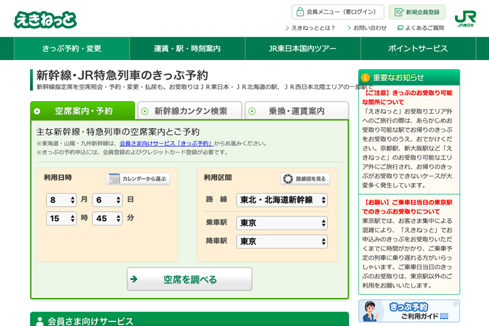Open えきねっととは？ link
The height and width of the screenshot is (326, 489).
click(x=310, y=28)
